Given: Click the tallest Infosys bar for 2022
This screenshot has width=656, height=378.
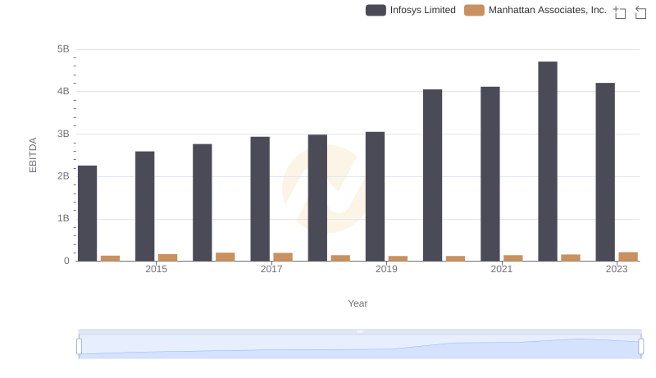Looking at the screenshot, I should coord(548,162).
